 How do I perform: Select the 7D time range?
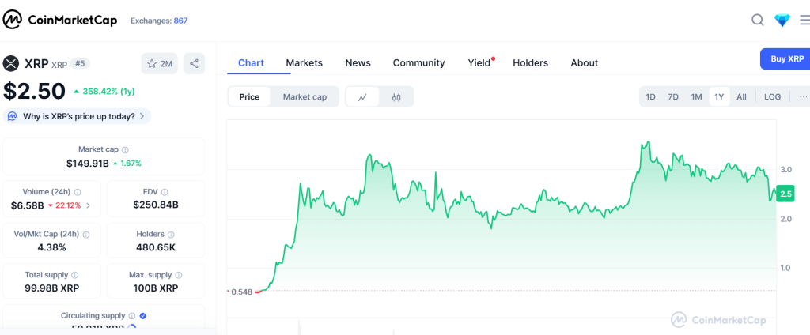(673, 97)
